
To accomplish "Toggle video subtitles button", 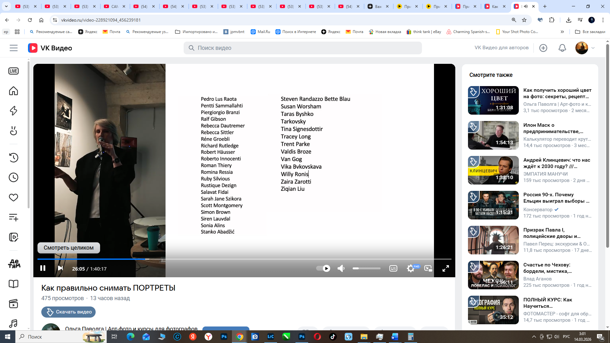I will (393, 269).
